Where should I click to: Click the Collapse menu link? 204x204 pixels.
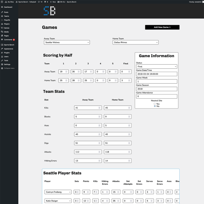pos(9,68)
